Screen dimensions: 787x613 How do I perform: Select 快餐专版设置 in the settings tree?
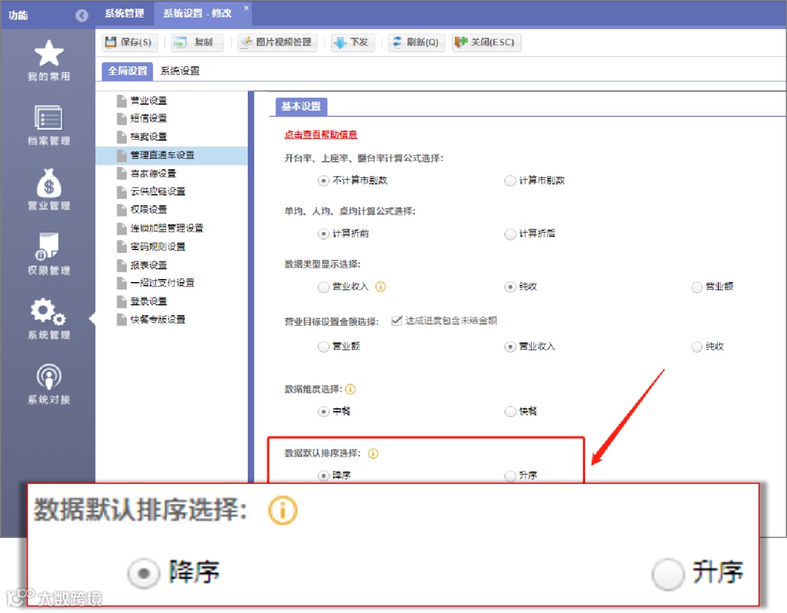click(157, 319)
